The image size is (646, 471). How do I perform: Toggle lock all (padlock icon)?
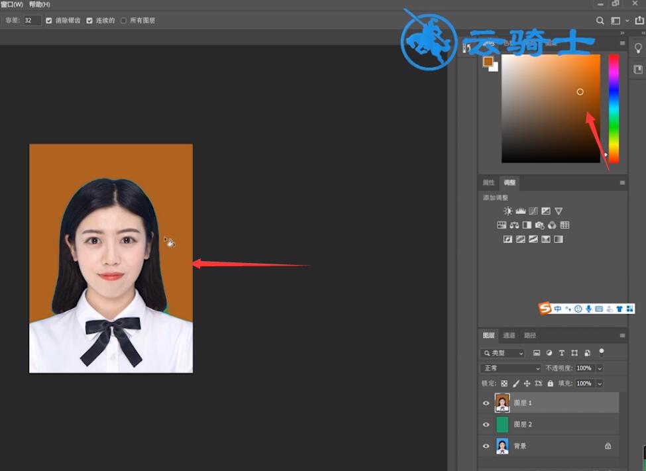click(x=551, y=384)
